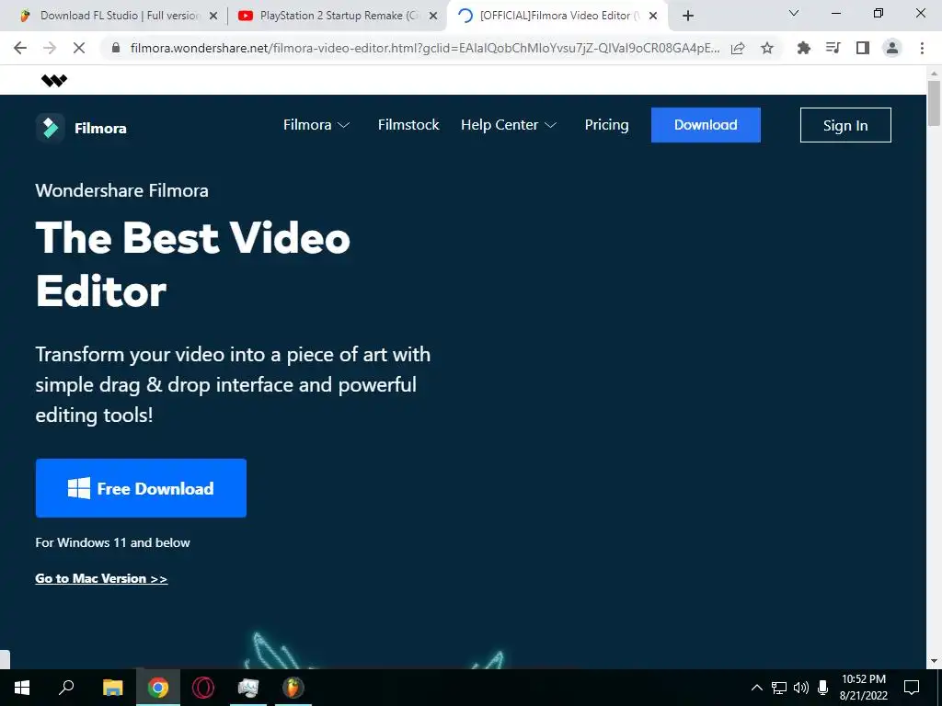Expand the Help Center dropdown
942x706 pixels.
pos(509,125)
